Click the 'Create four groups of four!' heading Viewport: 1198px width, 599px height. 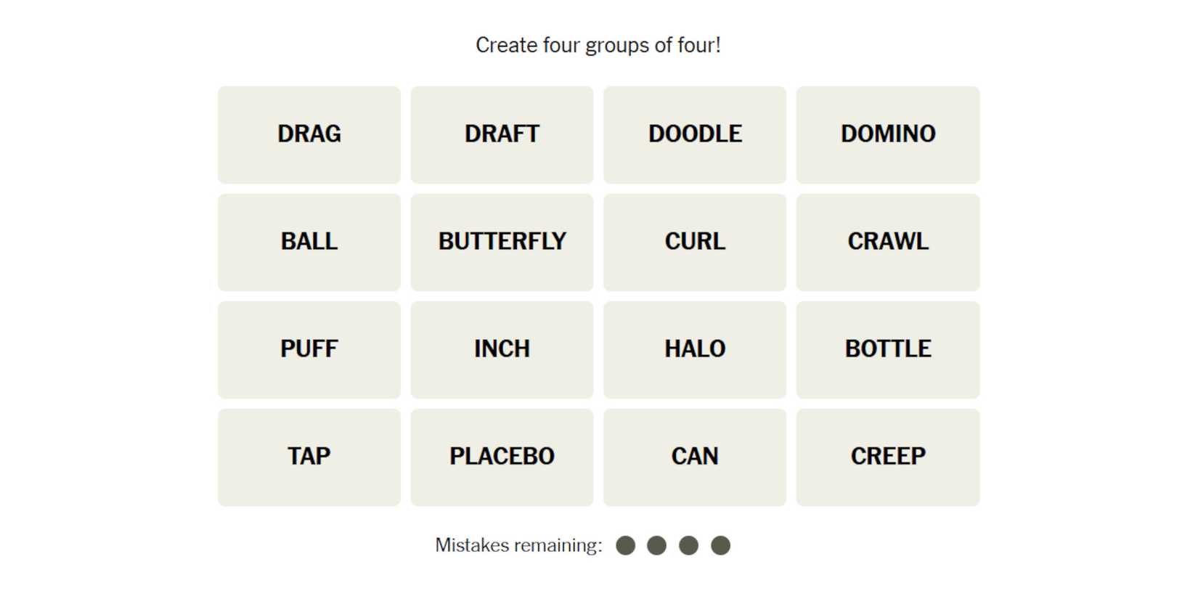click(598, 45)
